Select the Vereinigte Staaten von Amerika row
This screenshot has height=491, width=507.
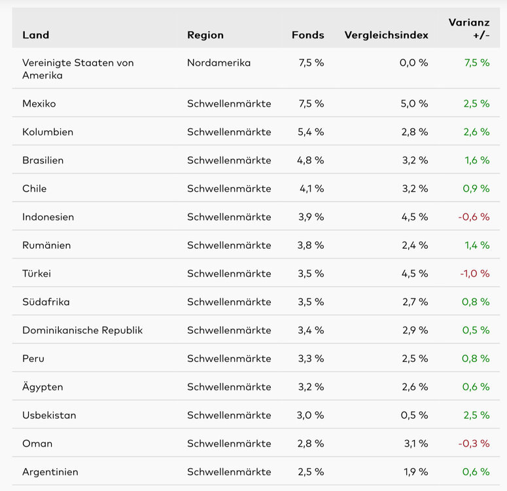(x=78, y=69)
